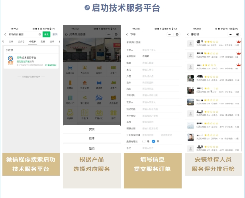Click the star rating in the first ranking row
This screenshot has height=198, width=245.
[211, 42]
